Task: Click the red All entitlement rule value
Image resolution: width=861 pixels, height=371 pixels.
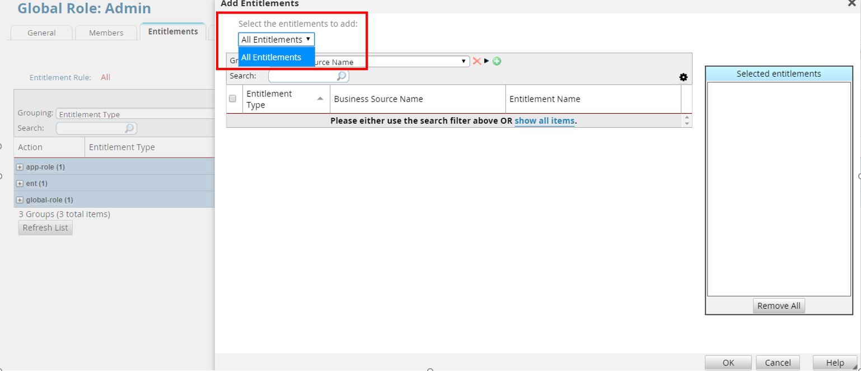Action: click(105, 77)
